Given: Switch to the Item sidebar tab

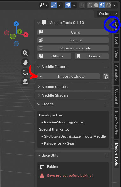Looking at the screenshot, I should tap(116, 26).
